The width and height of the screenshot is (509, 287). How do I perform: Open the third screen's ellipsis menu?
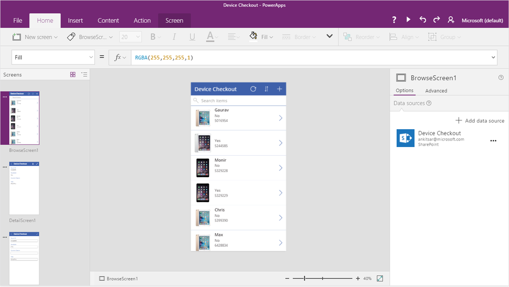[5, 237]
